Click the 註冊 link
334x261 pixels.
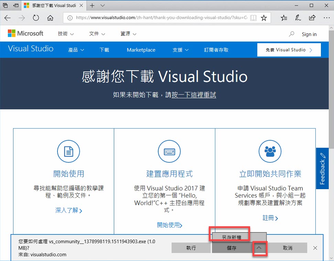tap(270, 218)
